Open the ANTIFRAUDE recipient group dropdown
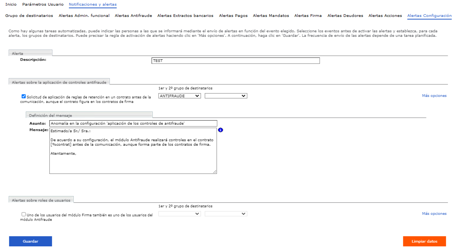This screenshot has width=454, height=249. (180, 96)
